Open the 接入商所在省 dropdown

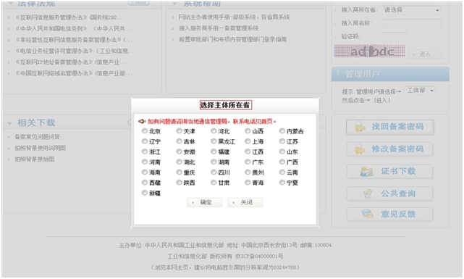point(411,10)
